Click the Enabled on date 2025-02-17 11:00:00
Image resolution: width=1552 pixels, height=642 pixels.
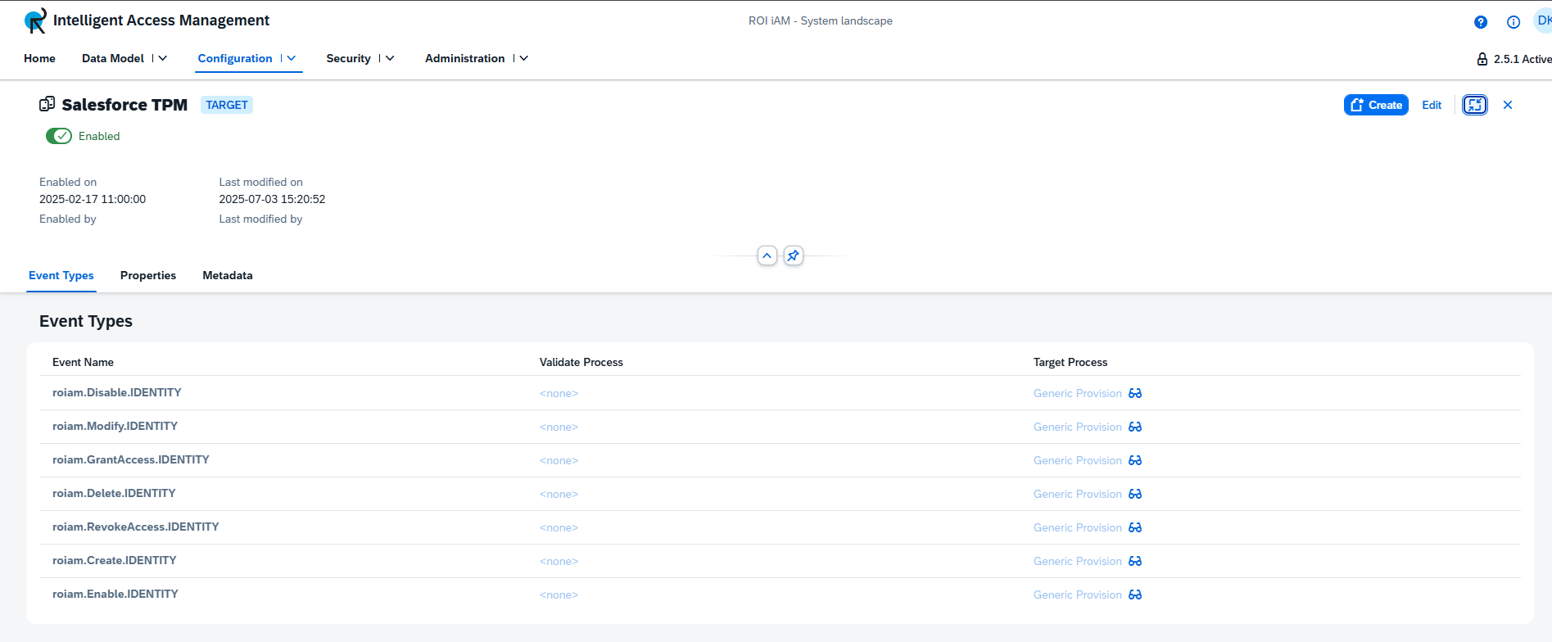point(93,199)
